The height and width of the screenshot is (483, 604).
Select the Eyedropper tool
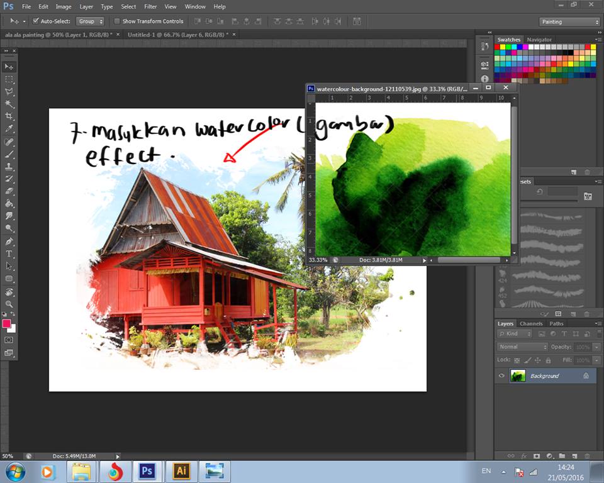pos(9,129)
